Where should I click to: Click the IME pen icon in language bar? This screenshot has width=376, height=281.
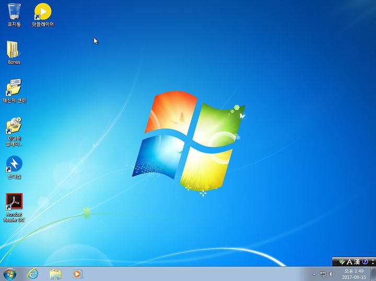click(342, 262)
